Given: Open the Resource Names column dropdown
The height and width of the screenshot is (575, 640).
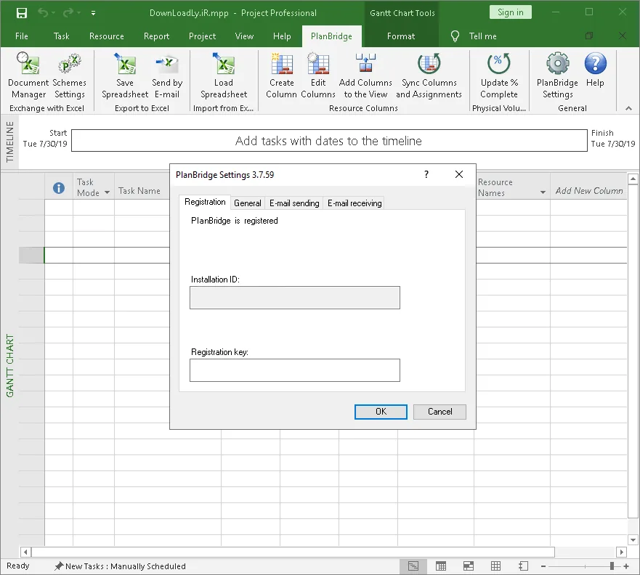Looking at the screenshot, I should click(x=543, y=192).
